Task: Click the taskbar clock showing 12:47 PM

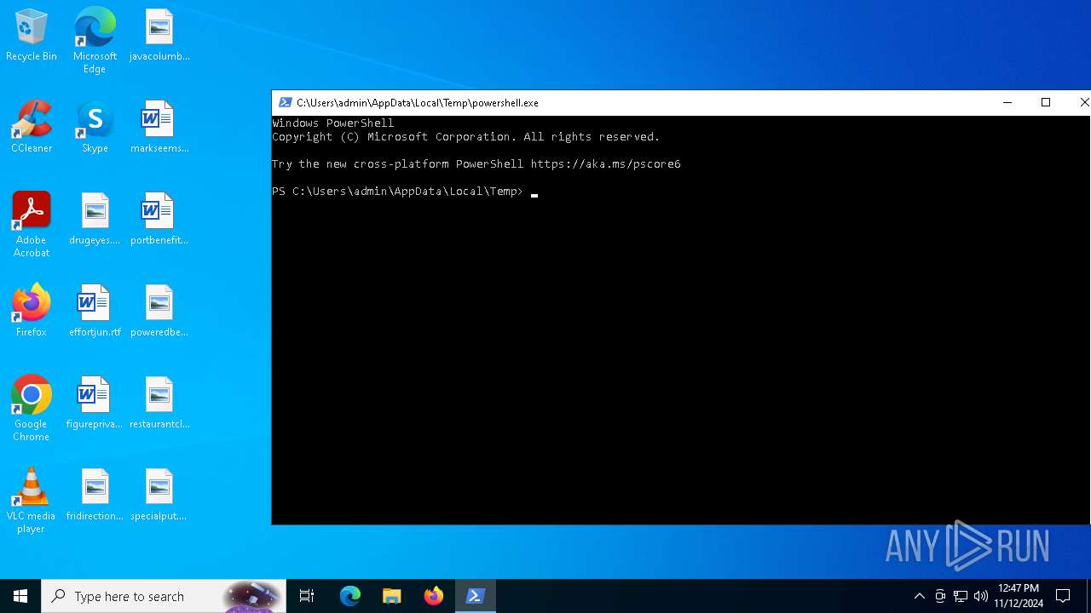Action: click(x=1019, y=596)
